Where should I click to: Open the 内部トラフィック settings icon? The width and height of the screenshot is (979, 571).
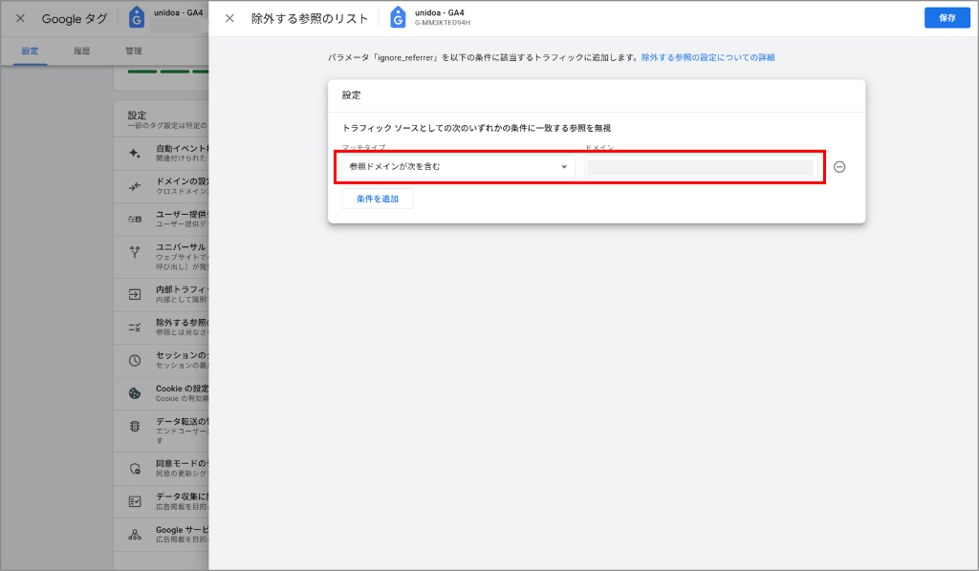click(x=134, y=296)
